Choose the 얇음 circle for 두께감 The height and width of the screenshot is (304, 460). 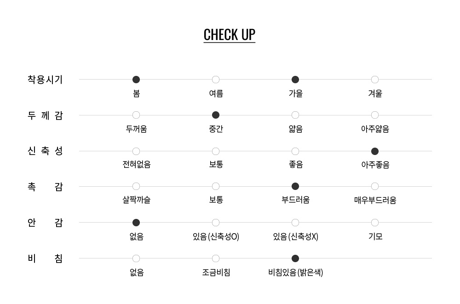click(295, 115)
